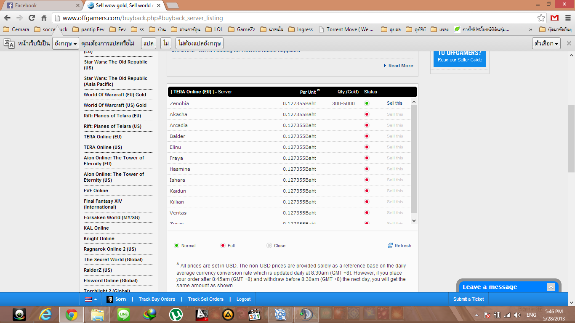The height and width of the screenshot is (323, 575).
Task: Open File Explorer from the taskbar
Action: pos(98,314)
